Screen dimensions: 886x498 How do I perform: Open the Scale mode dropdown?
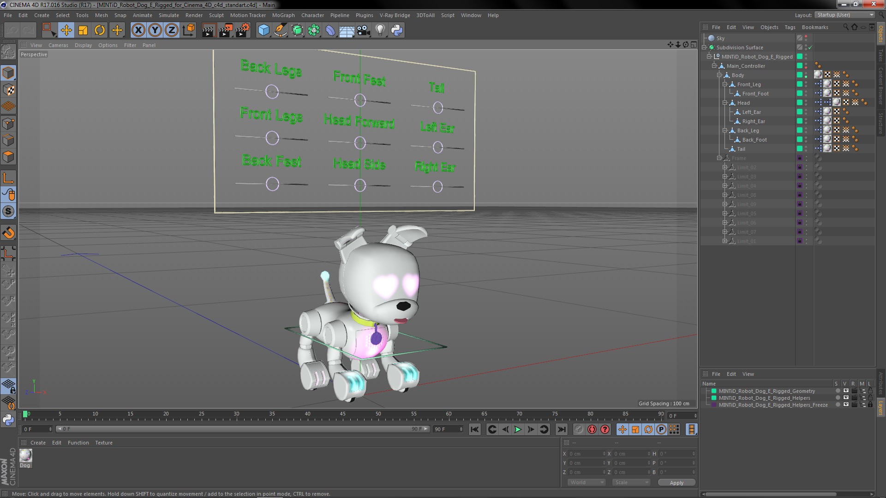(631, 482)
